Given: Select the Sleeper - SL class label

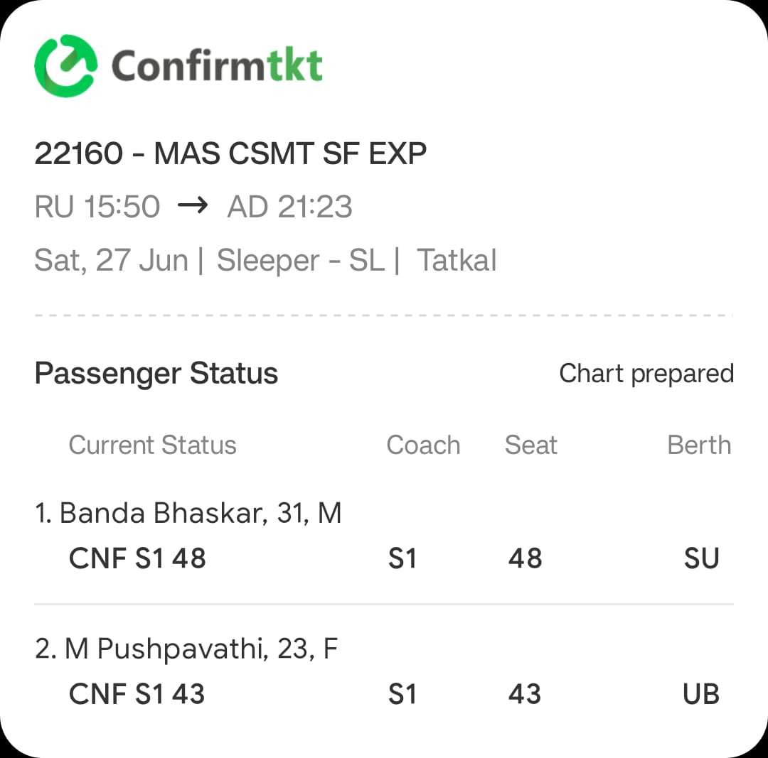Looking at the screenshot, I should click(300, 260).
